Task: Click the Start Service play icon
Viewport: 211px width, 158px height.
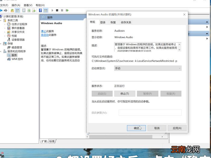Action: tap(52, 10)
